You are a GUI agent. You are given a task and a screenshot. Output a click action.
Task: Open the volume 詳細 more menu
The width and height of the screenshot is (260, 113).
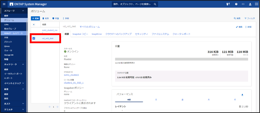coord(248,27)
